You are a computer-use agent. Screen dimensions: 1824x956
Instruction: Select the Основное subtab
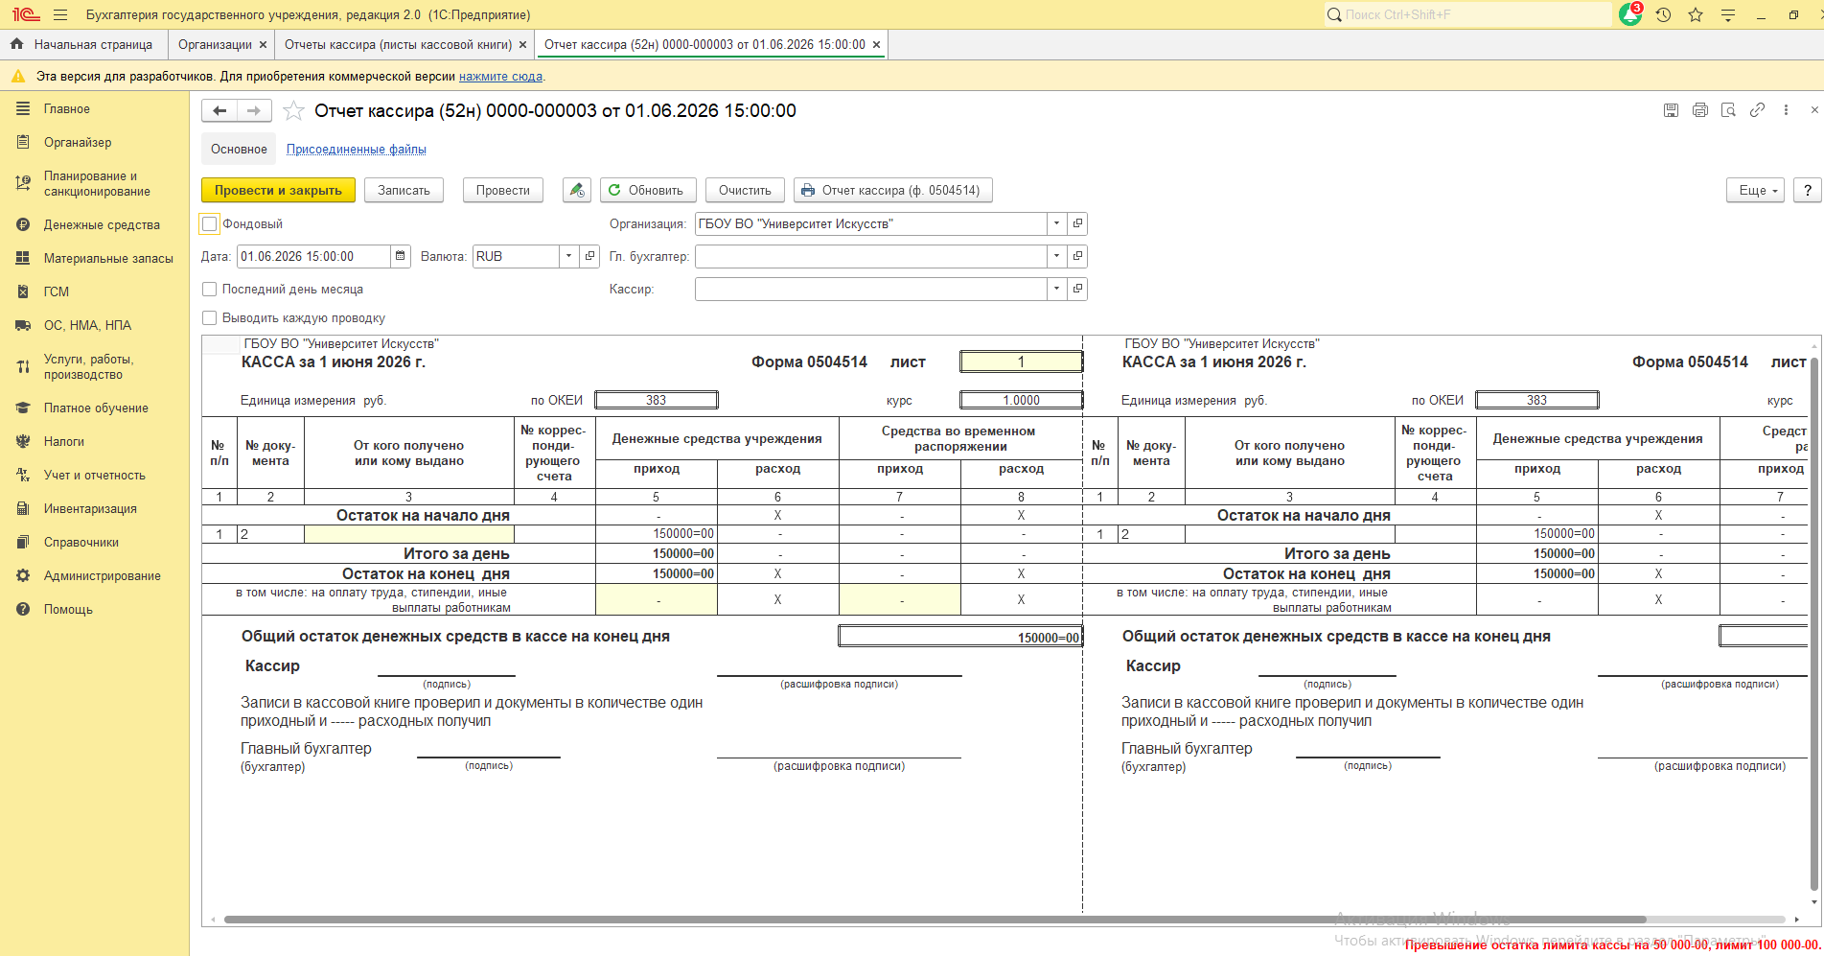(239, 149)
